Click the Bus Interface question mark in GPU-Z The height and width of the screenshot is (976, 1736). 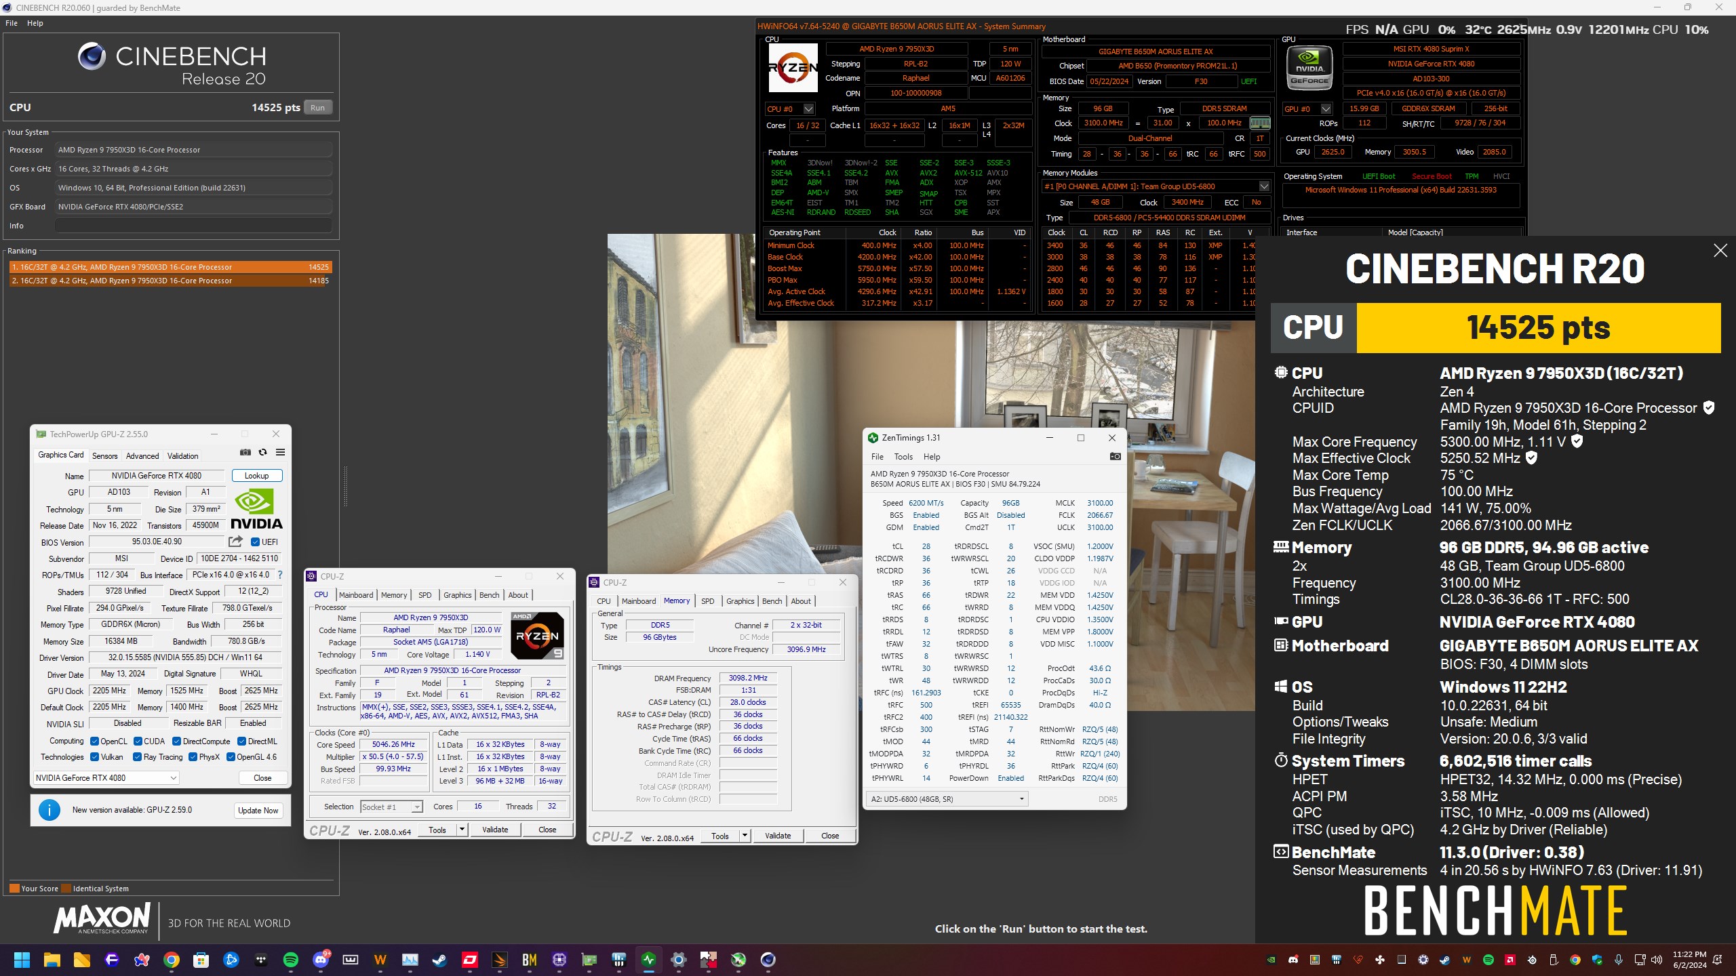(279, 575)
